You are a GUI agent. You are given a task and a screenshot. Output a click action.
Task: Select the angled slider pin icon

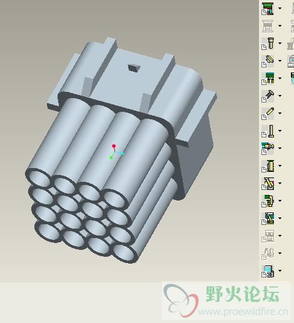tap(268, 183)
